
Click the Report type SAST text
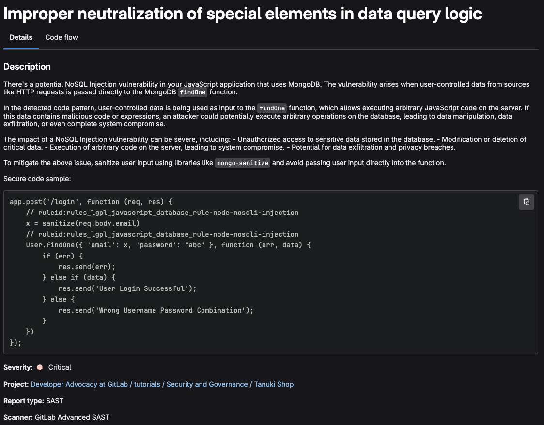(x=54, y=401)
